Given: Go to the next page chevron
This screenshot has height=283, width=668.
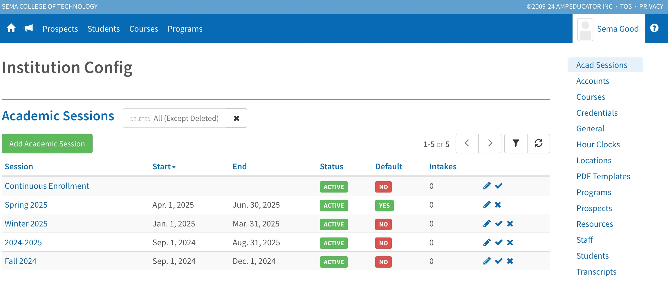Looking at the screenshot, I should 490,143.
